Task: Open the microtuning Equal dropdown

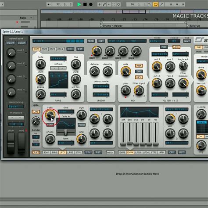Action: pyautogui.click(x=16, y=107)
